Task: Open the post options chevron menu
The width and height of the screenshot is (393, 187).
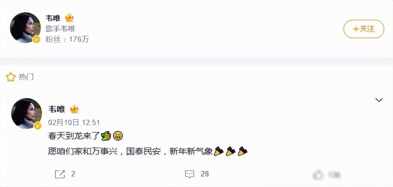Action: coord(379,100)
